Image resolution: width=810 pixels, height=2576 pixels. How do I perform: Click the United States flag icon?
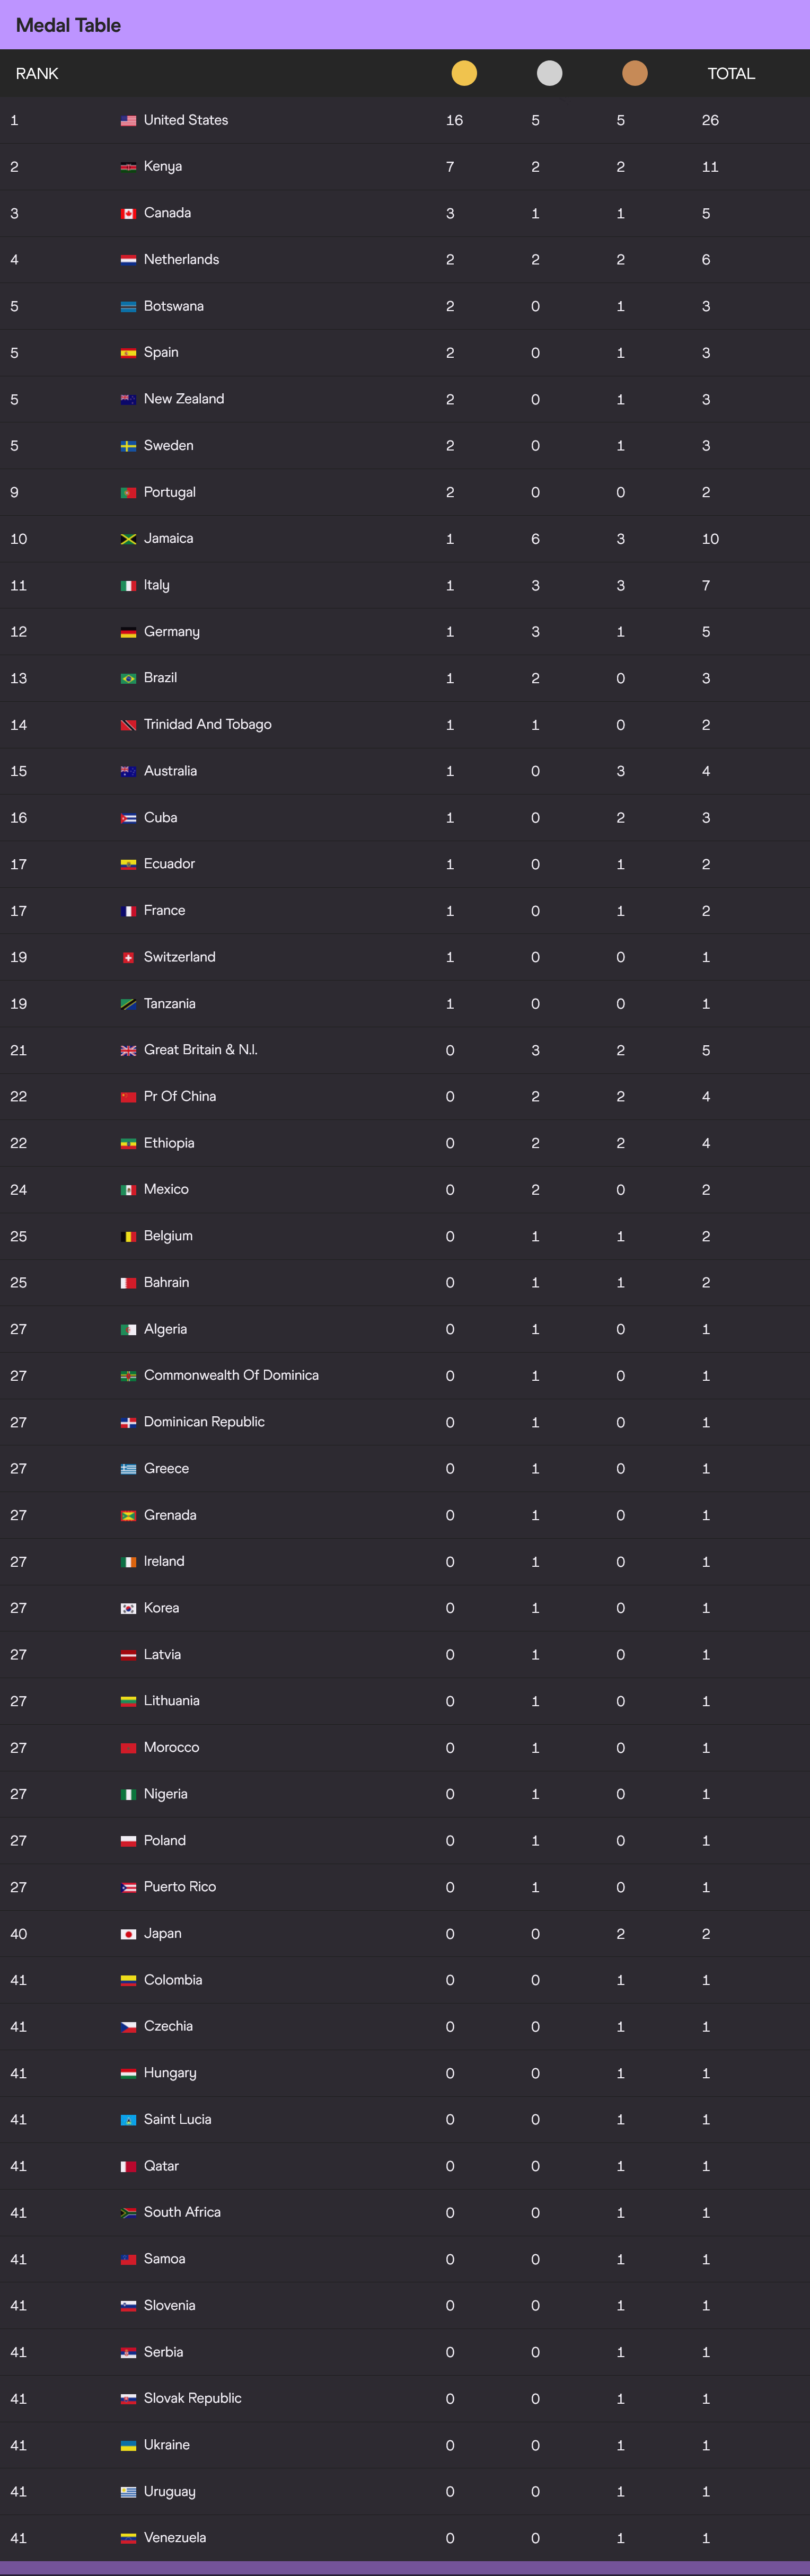click(128, 121)
